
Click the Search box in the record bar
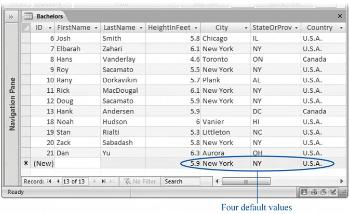[182, 181]
